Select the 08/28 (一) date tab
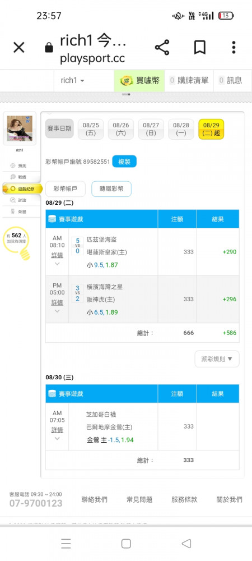 [181, 129]
